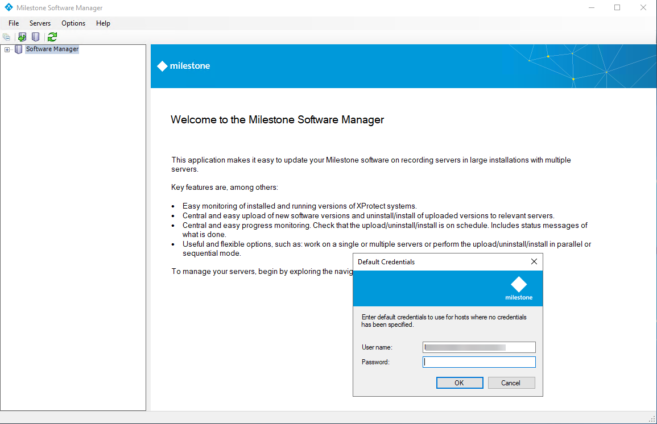Click the green refresh arrows icon
Image resolution: width=657 pixels, height=424 pixels.
[x=52, y=38]
